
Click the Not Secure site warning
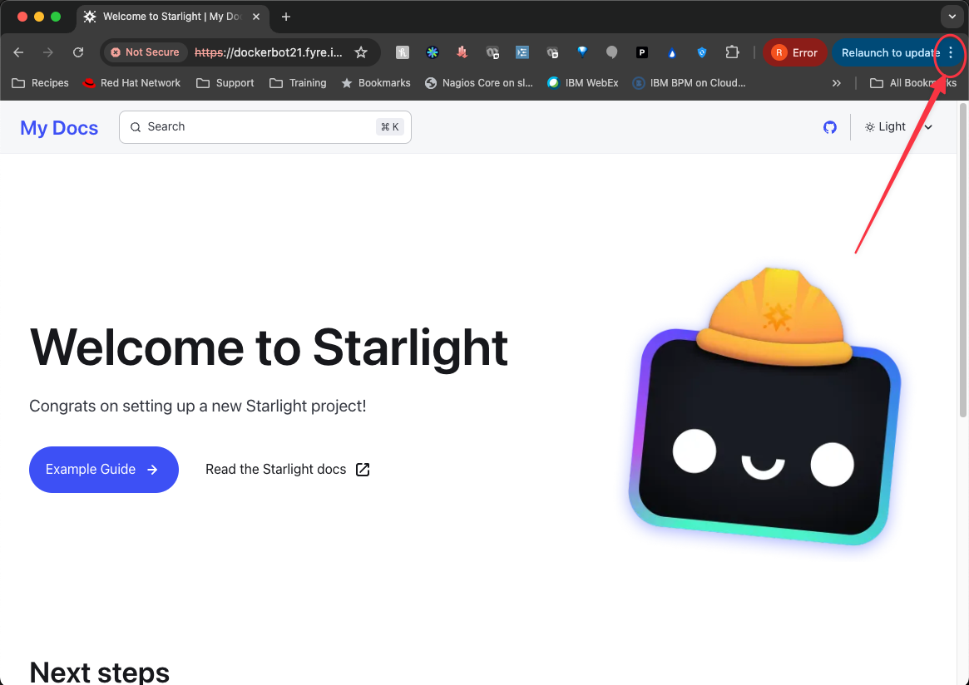pyautogui.click(x=145, y=52)
